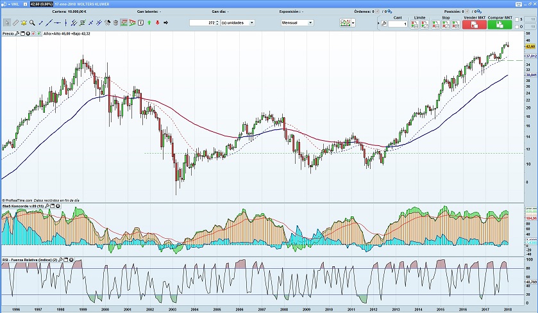The width and height of the screenshot is (538, 313).
Task: Click the red down arrow drawing tool
Action: point(157,22)
